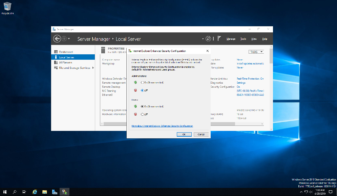Image resolution: width=337 pixels, height=196 pixels.
Task: Click Real-Time Protection: On link
Action: (x=250, y=79)
